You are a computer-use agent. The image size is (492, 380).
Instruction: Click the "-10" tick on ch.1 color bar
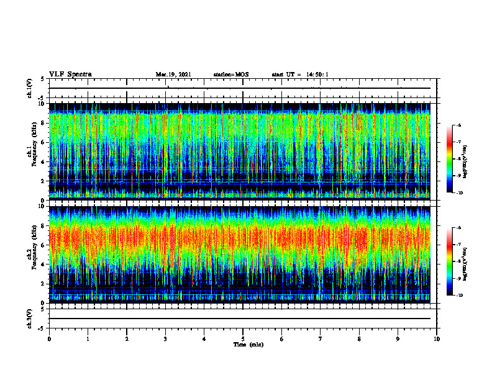[459, 193]
